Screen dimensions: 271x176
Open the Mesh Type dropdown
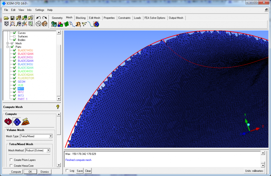51,136
